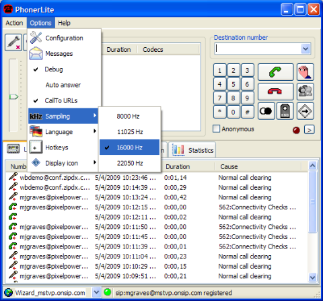
Task: Select 22050 Hz sampling rate
Action: (129, 163)
